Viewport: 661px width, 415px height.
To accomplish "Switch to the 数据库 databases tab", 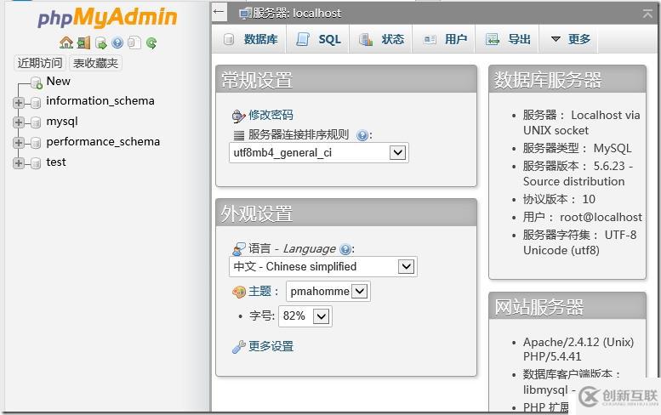I will coord(250,39).
